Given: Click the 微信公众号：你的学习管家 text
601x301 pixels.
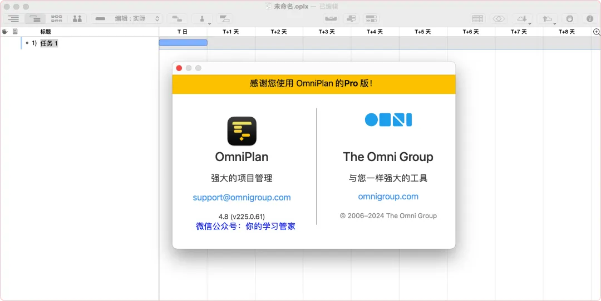Looking at the screenshot, I should 245,227.
